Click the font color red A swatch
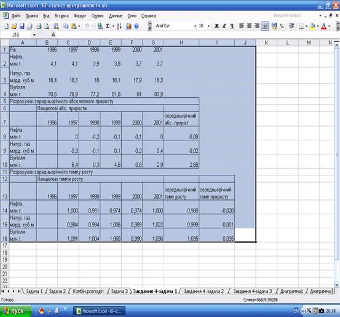 point(324,26)
